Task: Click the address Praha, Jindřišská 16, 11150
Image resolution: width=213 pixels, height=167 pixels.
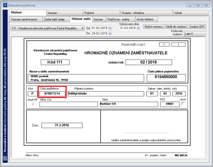Action: 49,80
